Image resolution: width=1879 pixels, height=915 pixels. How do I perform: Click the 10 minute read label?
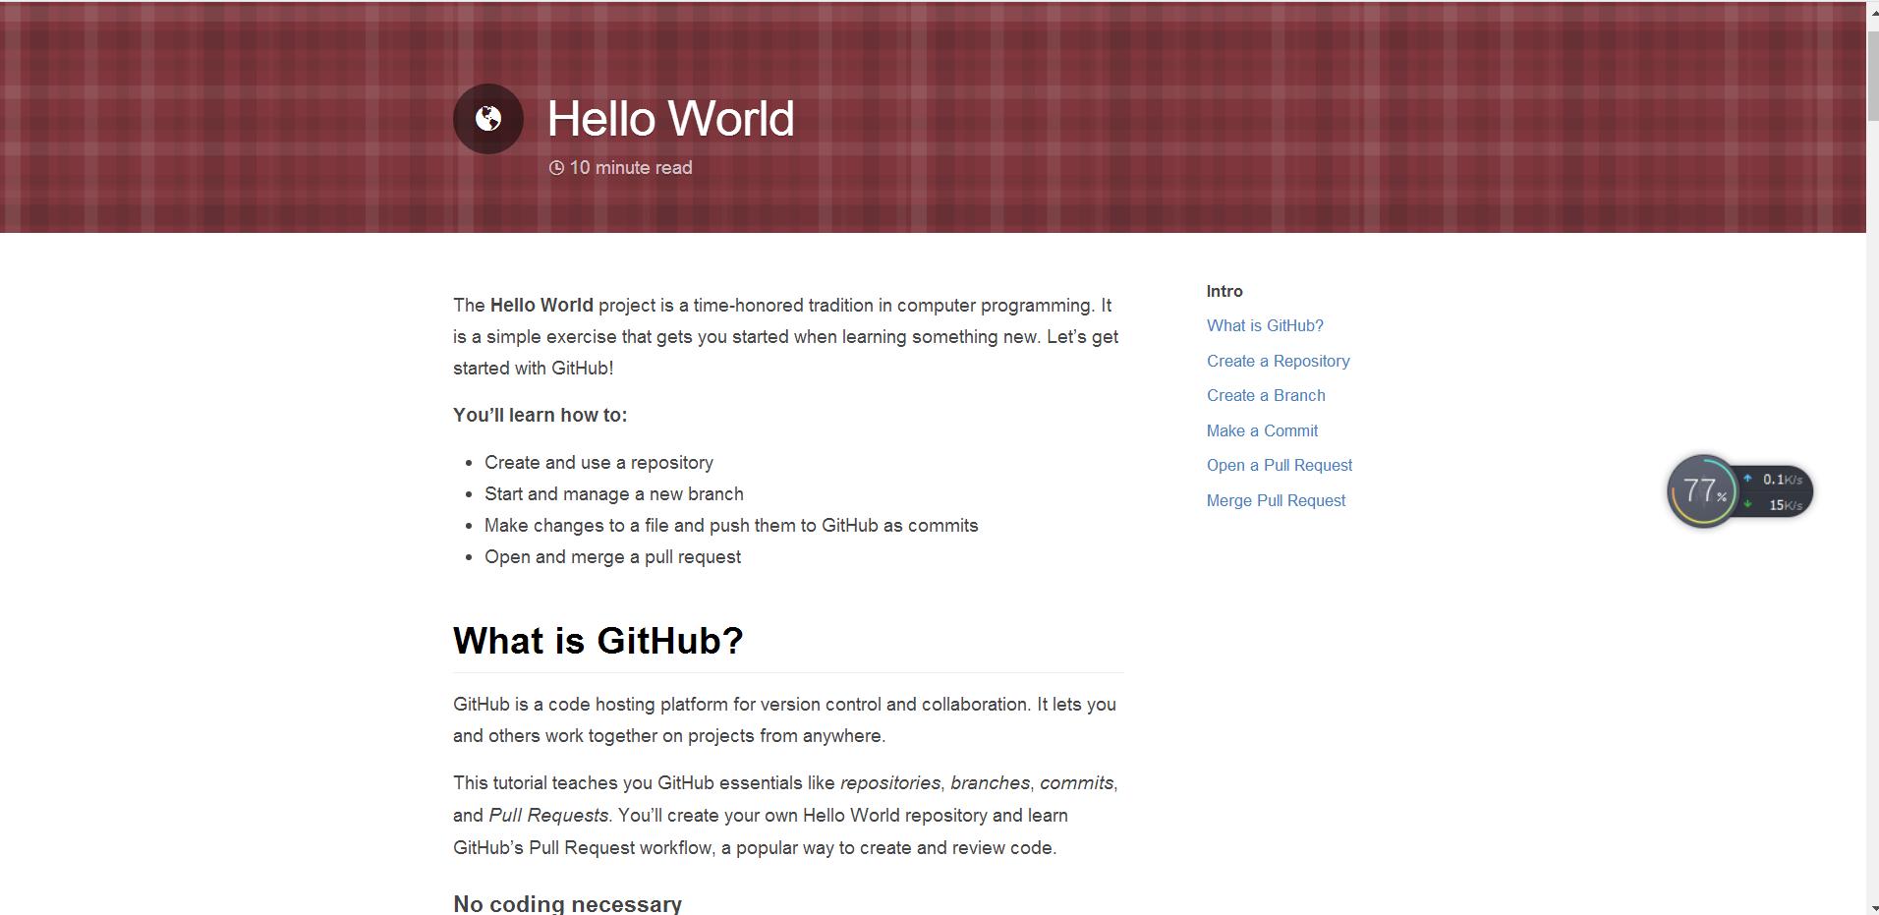tap(631, 168)
